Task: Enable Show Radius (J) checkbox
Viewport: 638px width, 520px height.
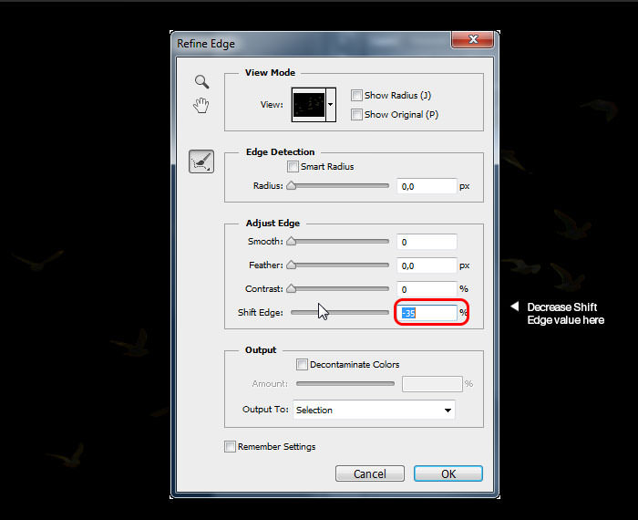Action: (x=356, y=95)
